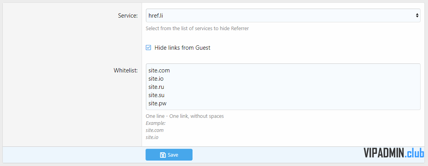Toggle the Hide links from Guest checkbox
Screen dimensions: 428x166
coord(148,48)
